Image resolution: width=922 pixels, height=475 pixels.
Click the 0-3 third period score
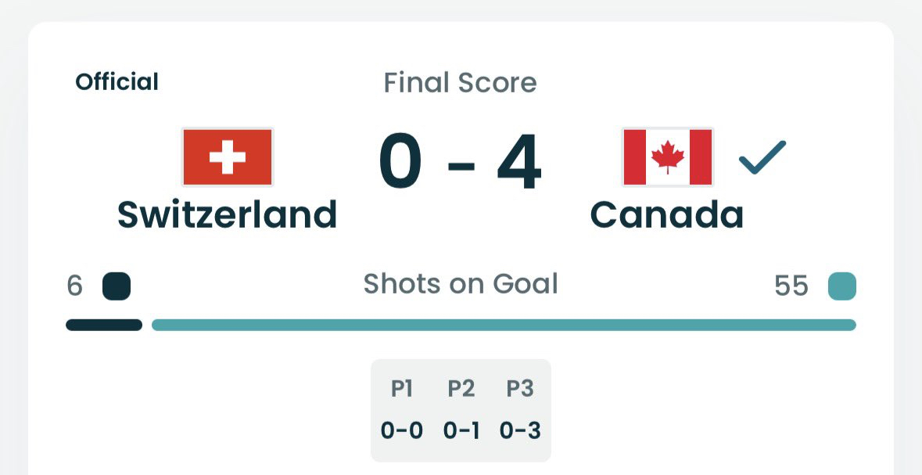point(520,430)
